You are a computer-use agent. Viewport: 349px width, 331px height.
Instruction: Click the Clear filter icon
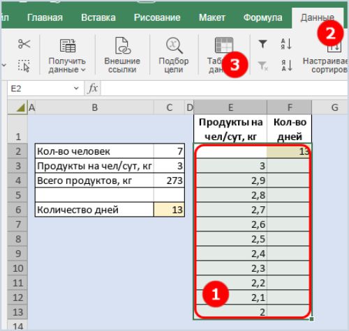click(x=263, y=66)
